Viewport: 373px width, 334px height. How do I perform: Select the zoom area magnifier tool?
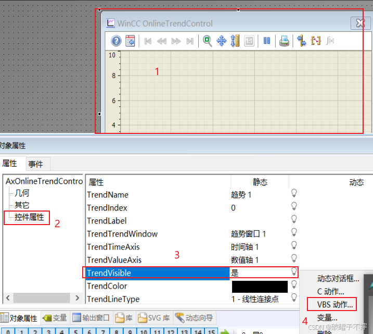click(207, 41)
